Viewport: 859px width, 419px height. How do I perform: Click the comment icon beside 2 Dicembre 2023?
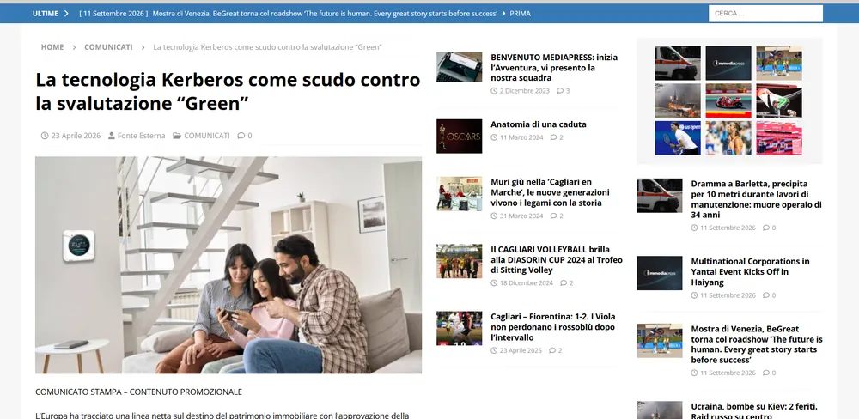[x=560, y=91]
